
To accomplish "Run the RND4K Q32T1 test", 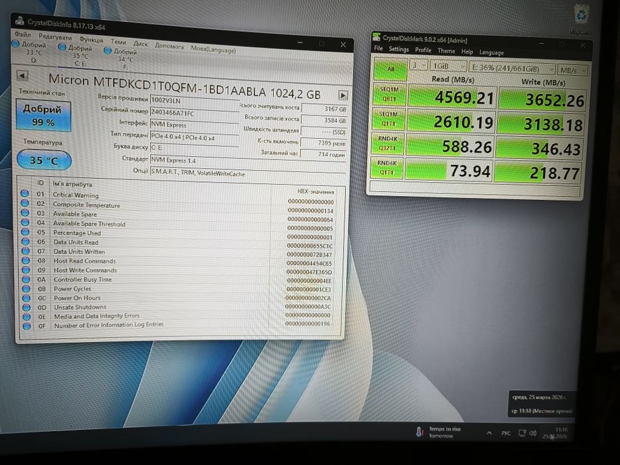I will (387, 143).
